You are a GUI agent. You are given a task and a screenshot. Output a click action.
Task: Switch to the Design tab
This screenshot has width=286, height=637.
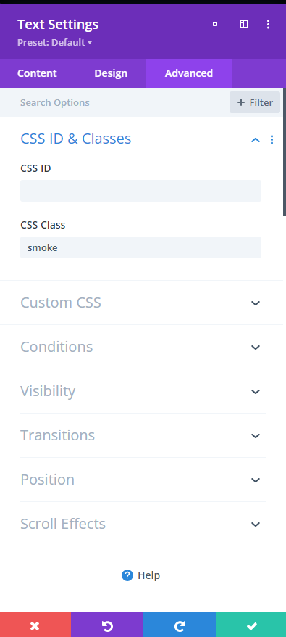(x=111, y=73)
